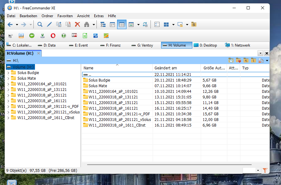Open the search magnifier tool
Screen dimensions: 281x185
[40, 24]
